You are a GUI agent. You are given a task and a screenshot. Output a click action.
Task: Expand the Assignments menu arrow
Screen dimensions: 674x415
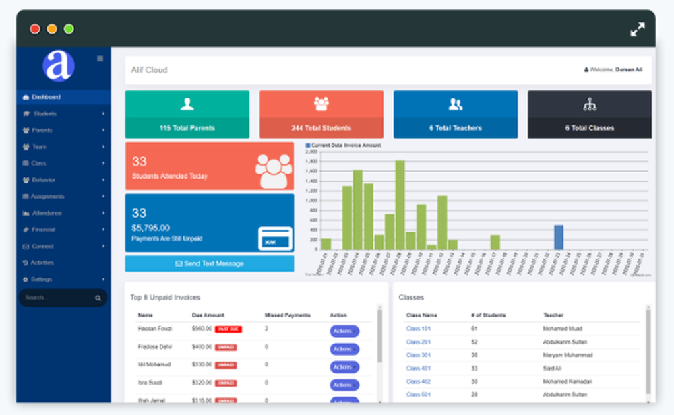pos(104,196)
